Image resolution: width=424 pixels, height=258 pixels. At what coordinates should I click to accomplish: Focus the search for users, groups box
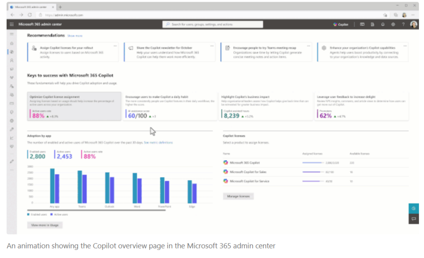212,24
